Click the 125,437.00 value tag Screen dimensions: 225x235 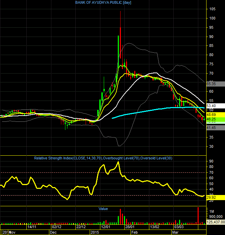(x=215, y=222)
